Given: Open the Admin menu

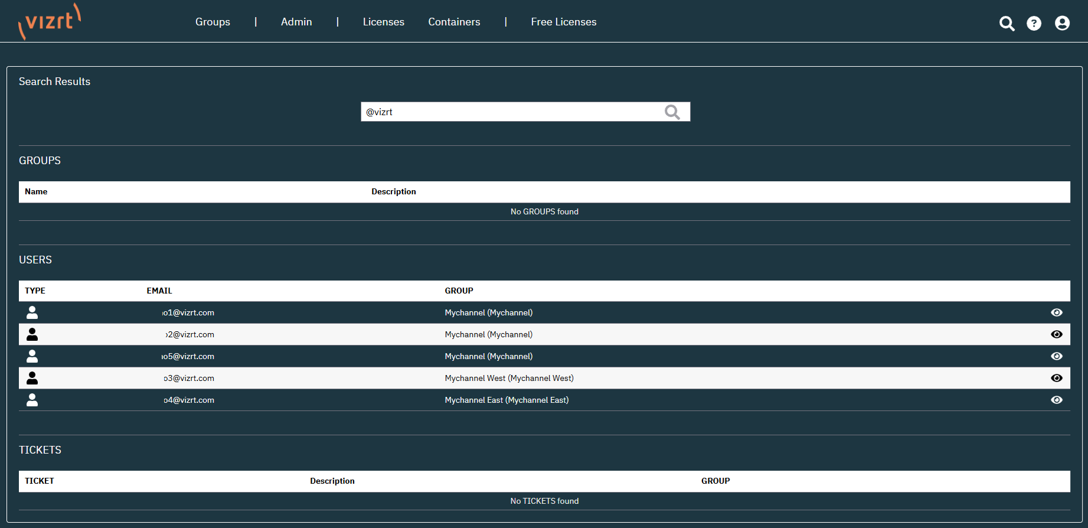Looking at the screenshot, I should (296, 22).
